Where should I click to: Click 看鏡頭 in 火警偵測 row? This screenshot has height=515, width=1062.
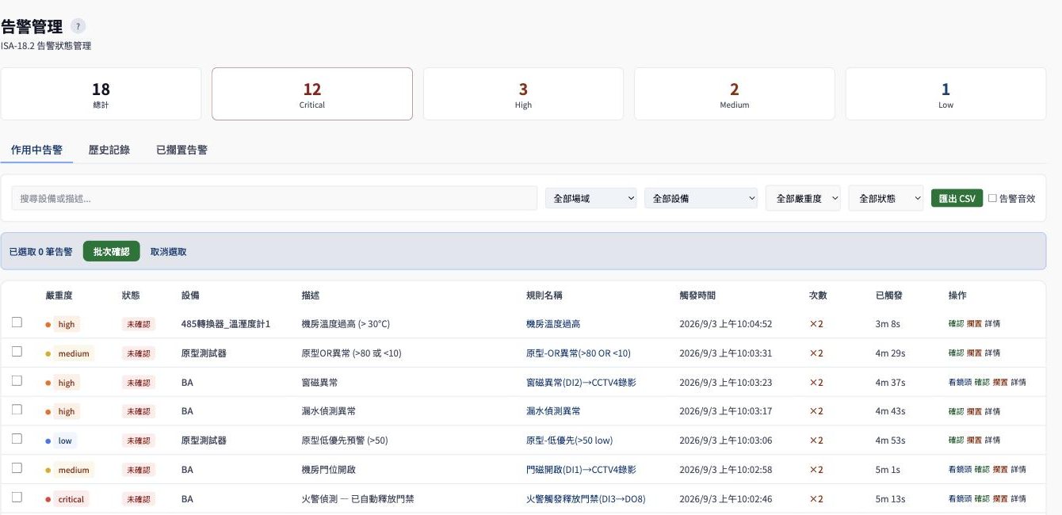(960, 499)
